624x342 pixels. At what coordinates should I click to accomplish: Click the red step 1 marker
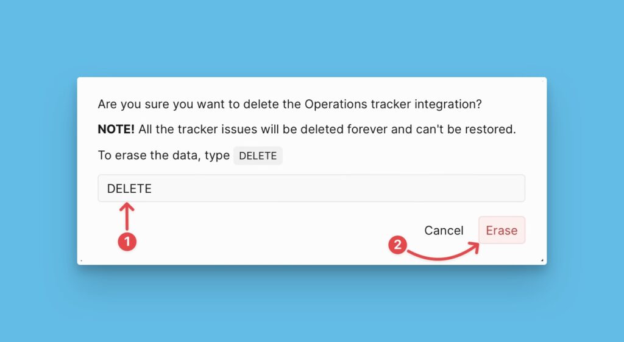coord(127,242)
